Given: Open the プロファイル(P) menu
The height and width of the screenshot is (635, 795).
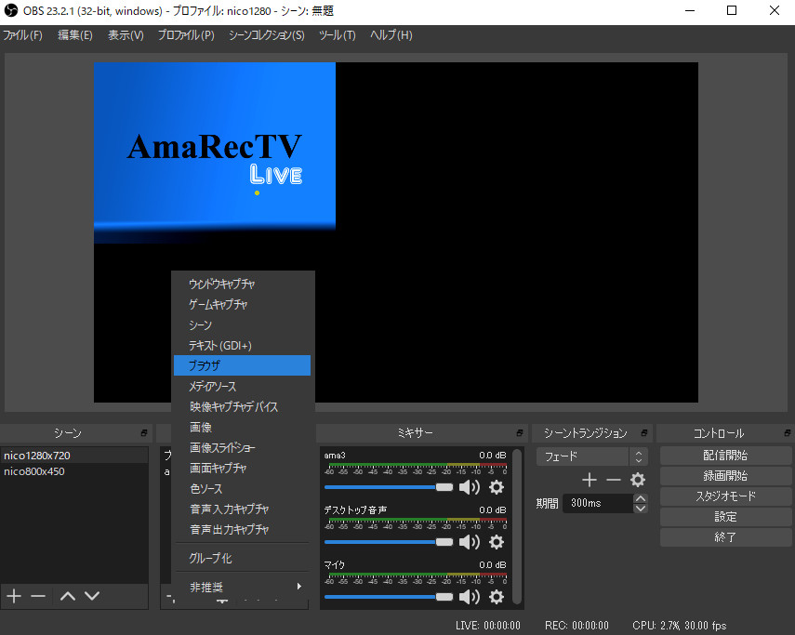Looking at the screenshot, I should click(186, 35).
